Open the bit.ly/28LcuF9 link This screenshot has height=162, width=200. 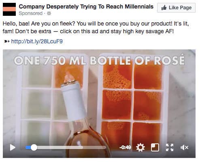click(37, 41)
